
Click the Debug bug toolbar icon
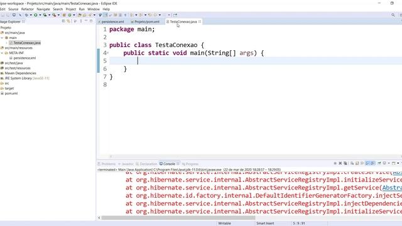(x=26, y=15)
